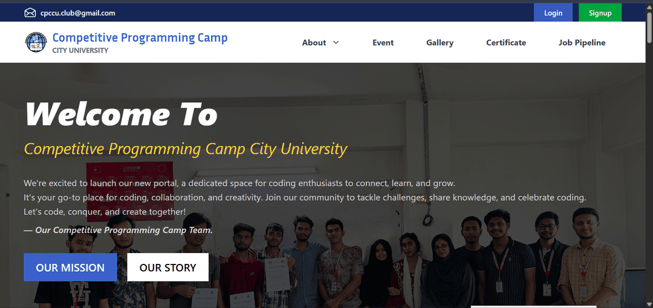Go to the Event page

pos(383,42)
